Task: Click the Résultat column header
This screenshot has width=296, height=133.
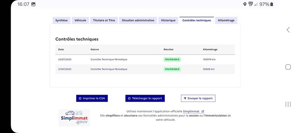Action: coord(169,50)
